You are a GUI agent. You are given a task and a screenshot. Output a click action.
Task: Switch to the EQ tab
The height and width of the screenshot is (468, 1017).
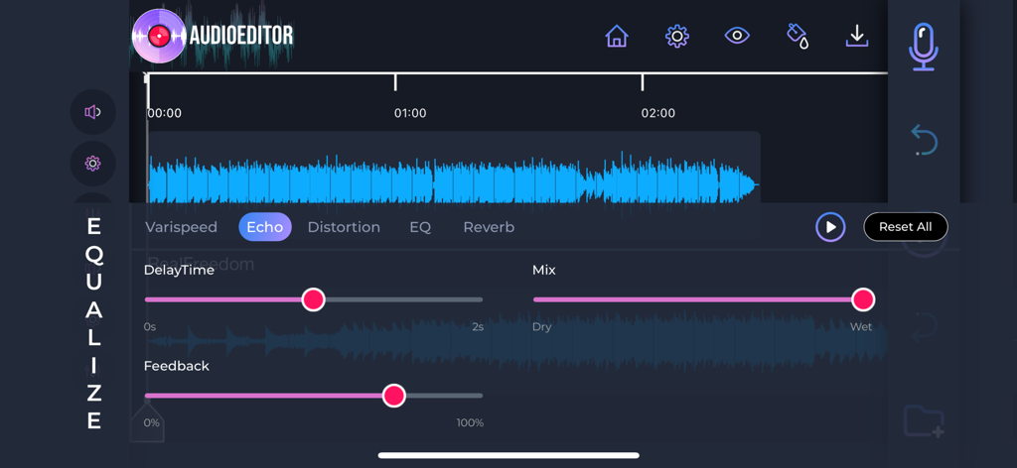point(420,227)
